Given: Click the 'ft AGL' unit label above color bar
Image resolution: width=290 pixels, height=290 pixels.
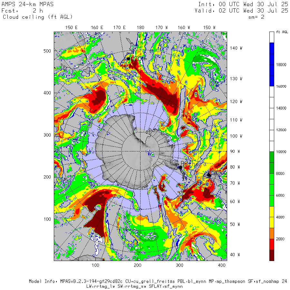Looking at the screenshot, I should coord(282,32).
